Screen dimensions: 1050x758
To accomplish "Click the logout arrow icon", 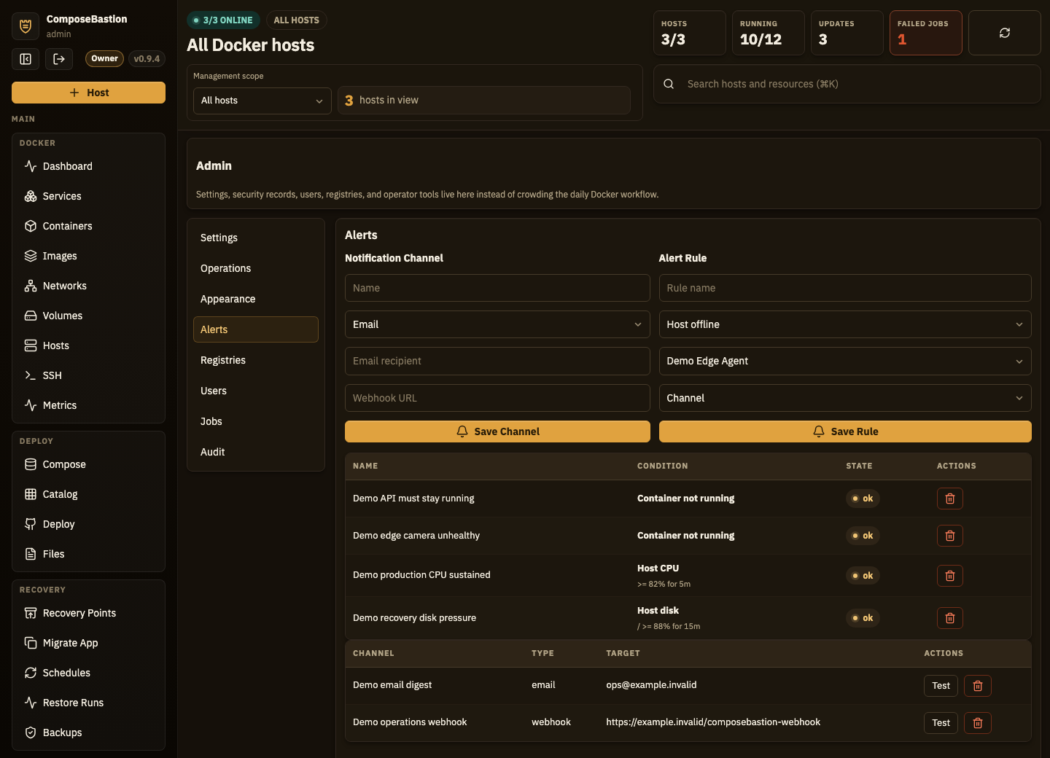I will point(59,59).
